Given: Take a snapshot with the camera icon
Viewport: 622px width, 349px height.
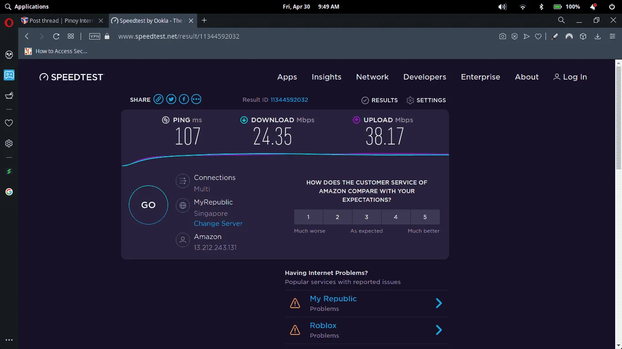Looking at the screenshot, I should 503,36.
